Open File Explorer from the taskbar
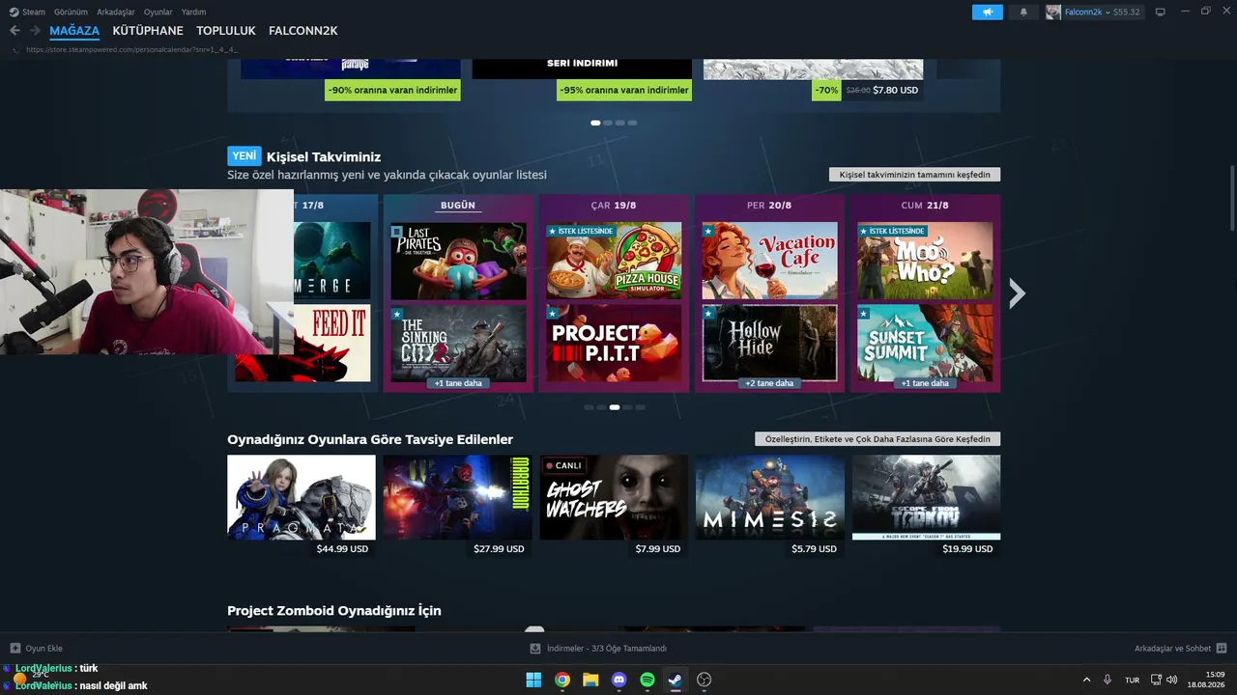Viewport: 1237px width, 695px height. [x=590, y=680]
